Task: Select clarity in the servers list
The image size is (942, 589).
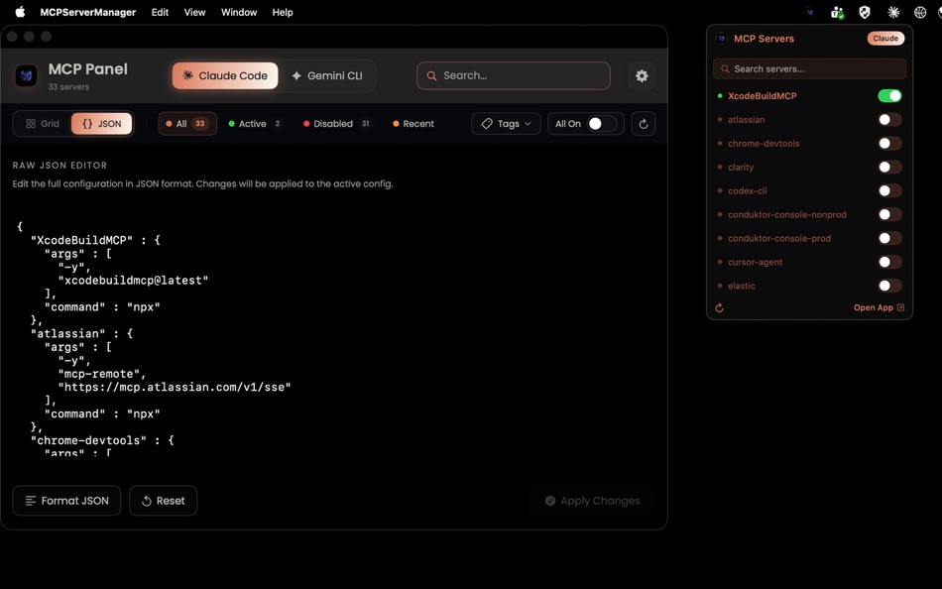Action: point(741,168)
